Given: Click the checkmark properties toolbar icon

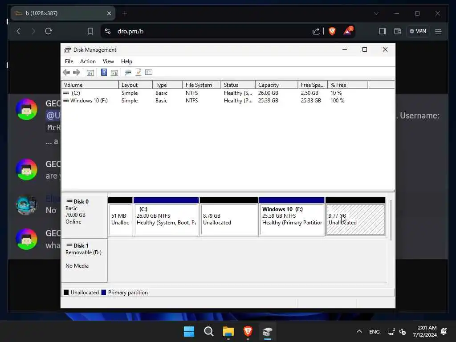Looking at the screenshot, I should pyautogui.click(x=138, y=73).
